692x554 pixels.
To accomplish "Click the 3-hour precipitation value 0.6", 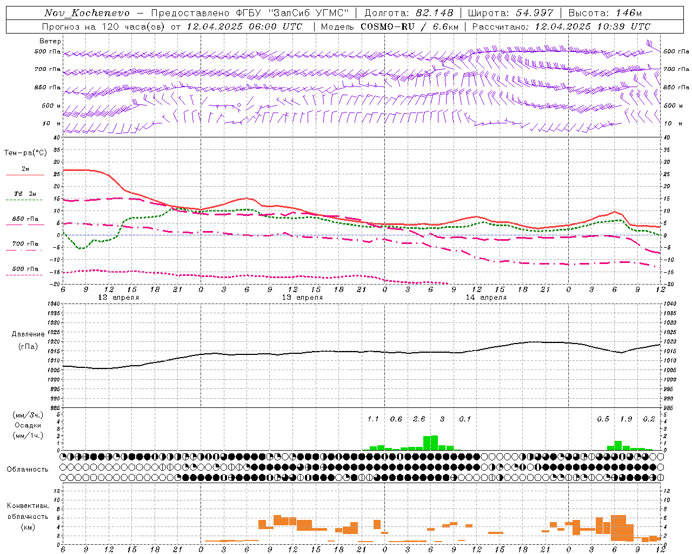I will (396, 419).
